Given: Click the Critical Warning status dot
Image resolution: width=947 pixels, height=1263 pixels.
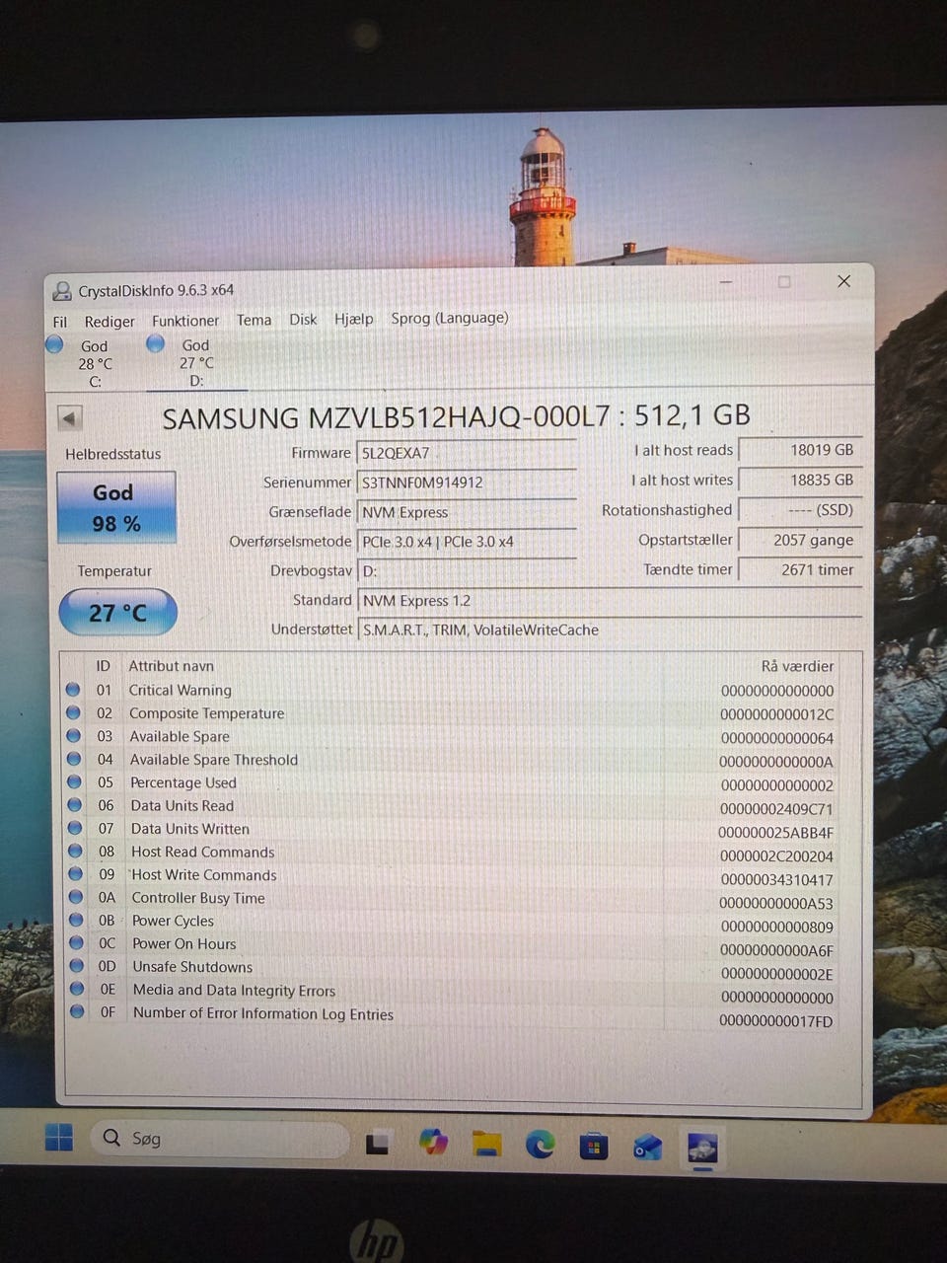Looking at the screenshot, I should [x=73, y=690].
